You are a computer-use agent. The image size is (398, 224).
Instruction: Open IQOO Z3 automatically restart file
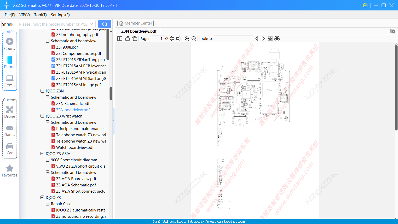pos(81,210)
